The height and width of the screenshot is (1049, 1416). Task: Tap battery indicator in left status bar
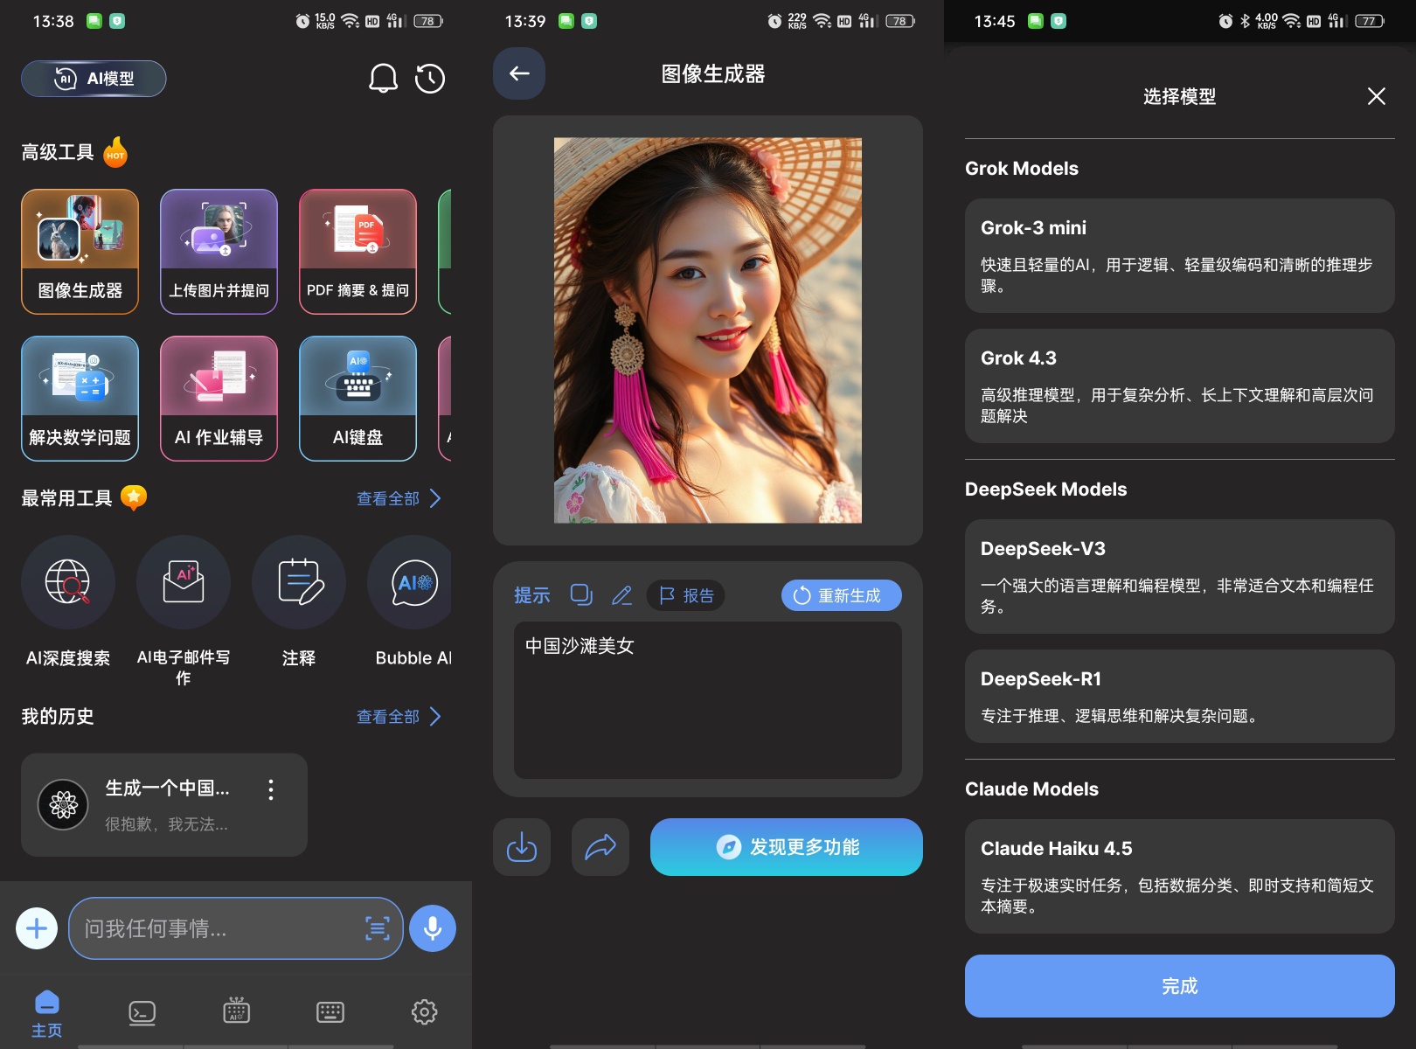click(428, 21)
